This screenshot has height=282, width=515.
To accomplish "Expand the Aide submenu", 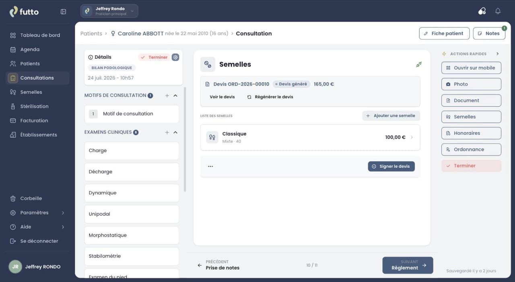I will (63, 227).
